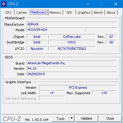Screen dimensions: 123x123
Task: Select the Mainboard tab
Action: (38, 12)
